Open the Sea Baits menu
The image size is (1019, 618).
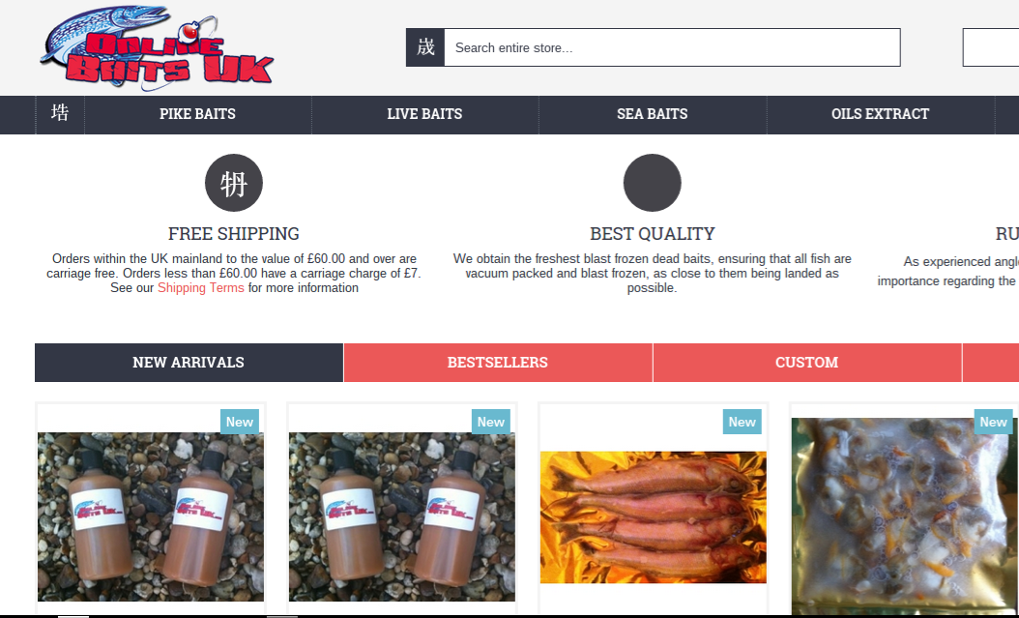(653, 114)
